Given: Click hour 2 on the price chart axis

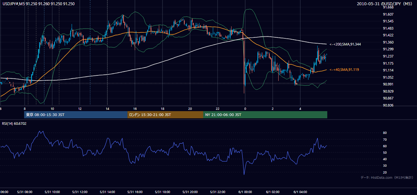Looking at the screenshot, I should coord(273,109).
